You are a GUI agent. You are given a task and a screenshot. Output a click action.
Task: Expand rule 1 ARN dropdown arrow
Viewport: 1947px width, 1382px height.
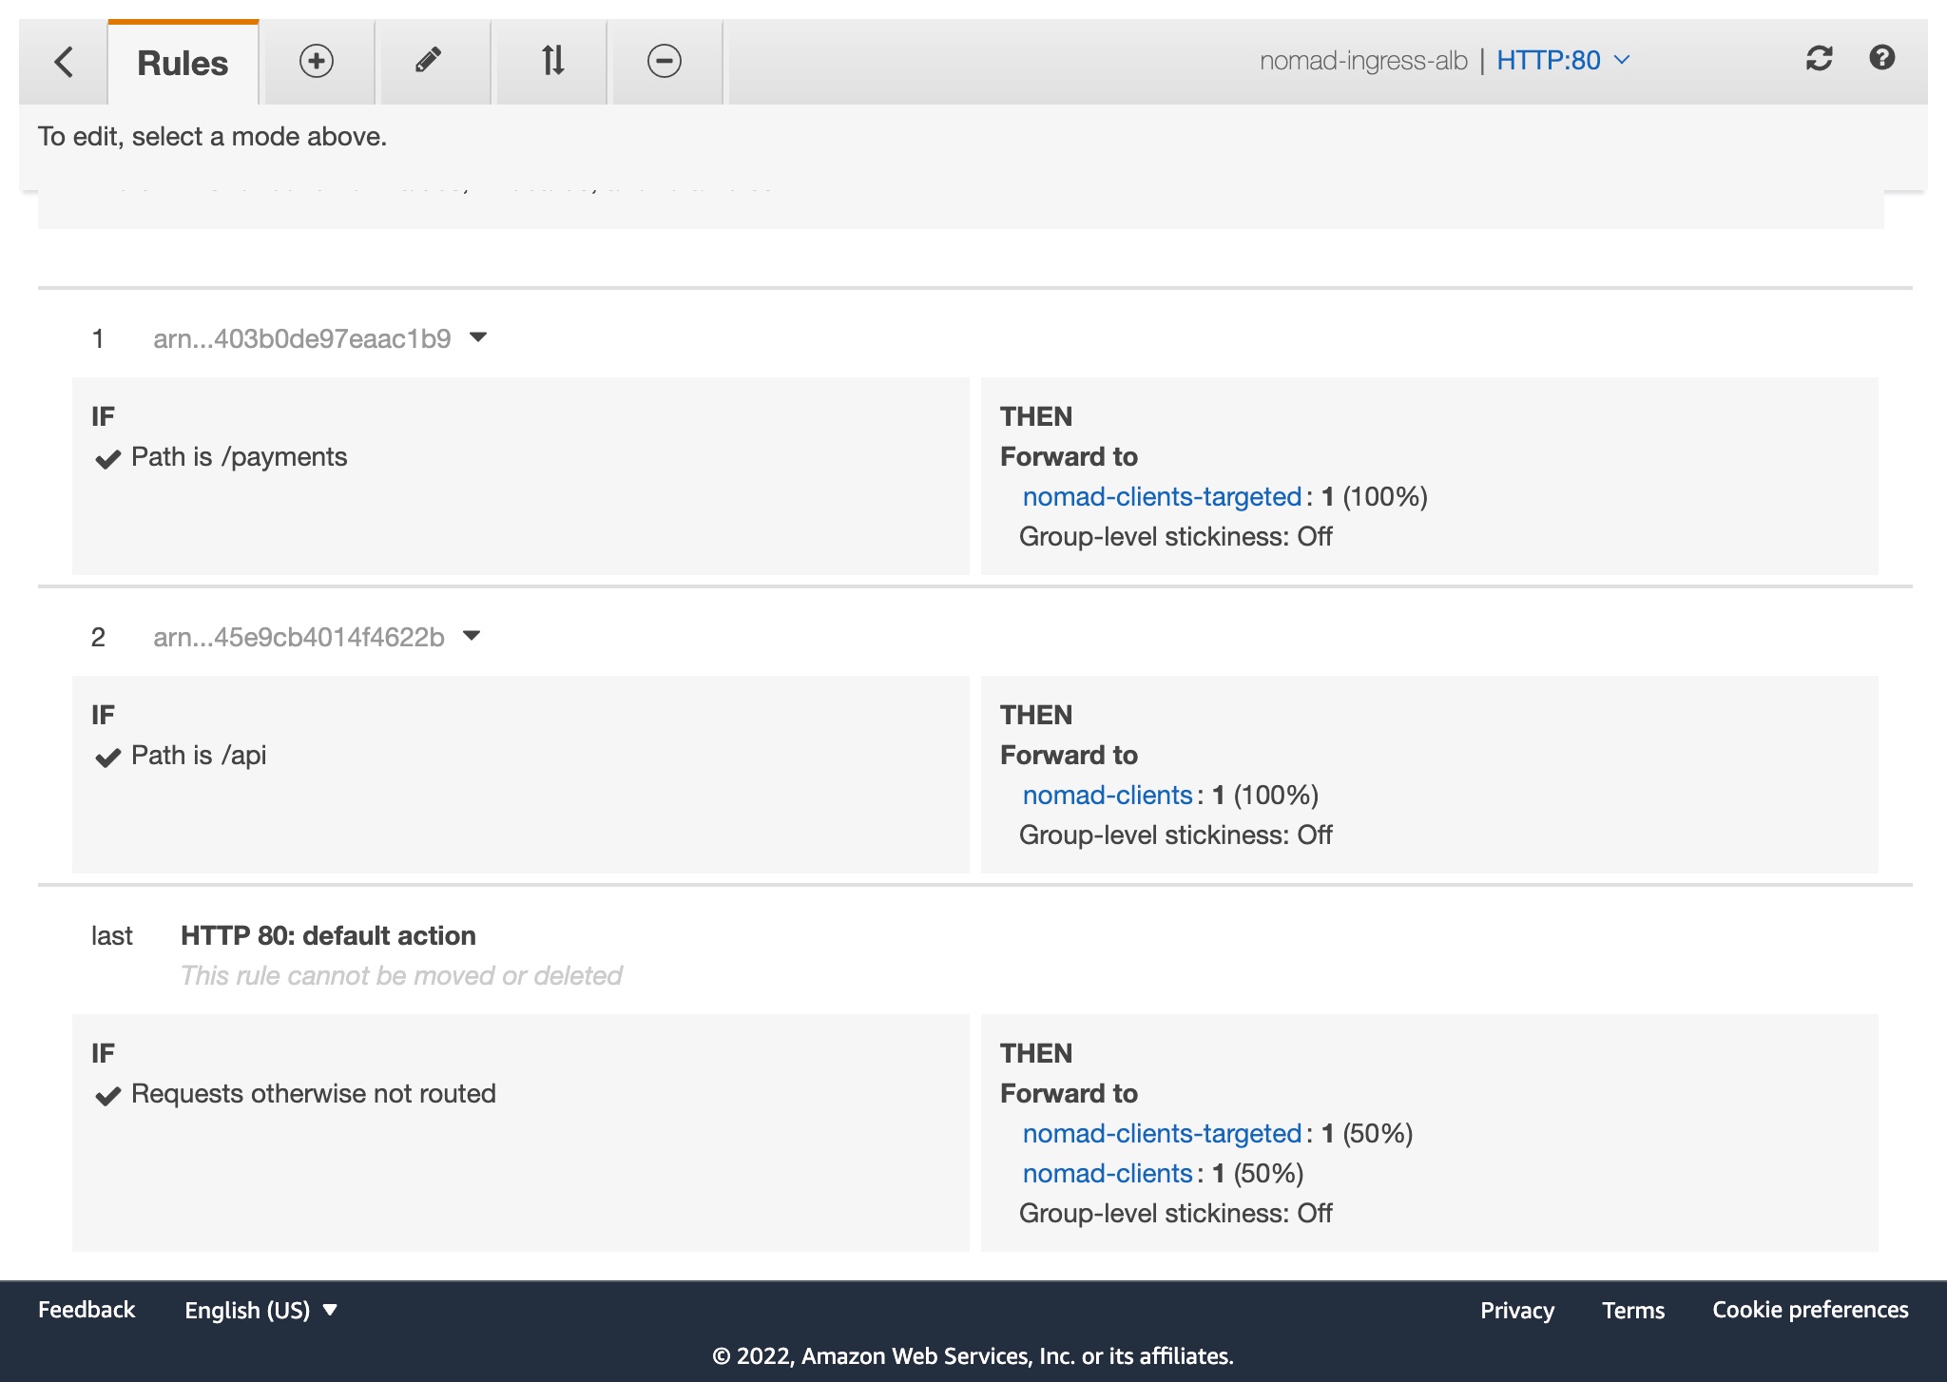[x=478, y=337]
